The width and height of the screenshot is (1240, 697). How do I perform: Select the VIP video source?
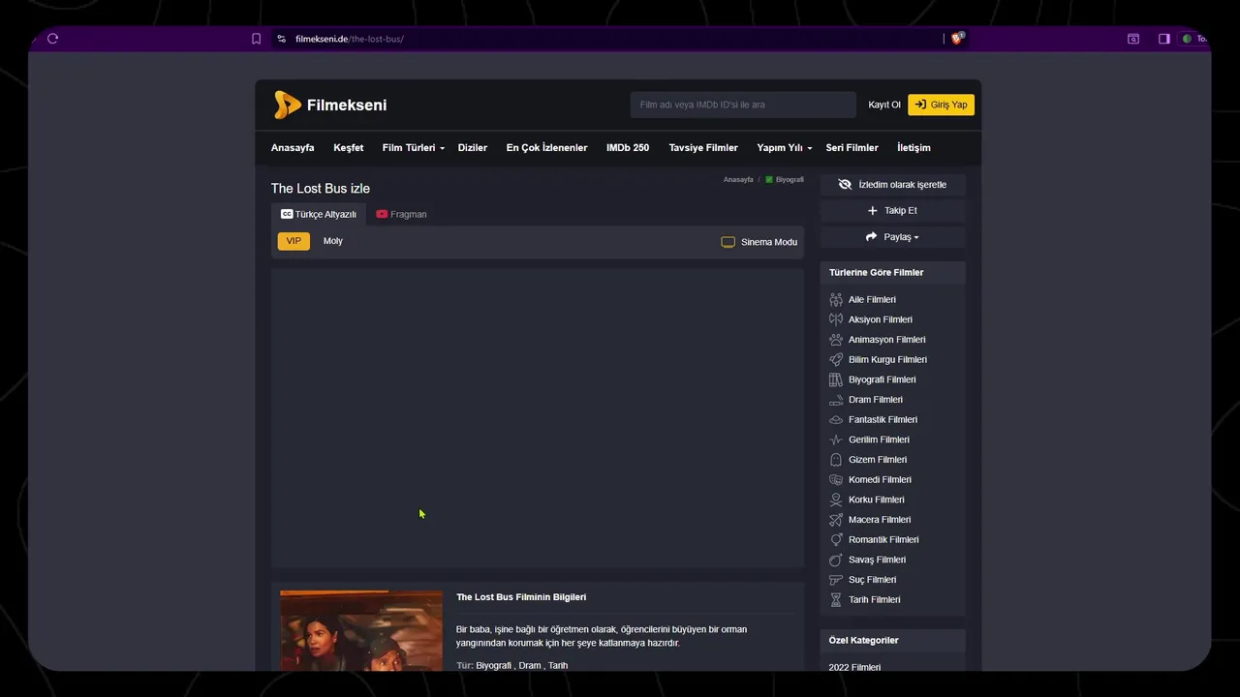click(294, 241)
